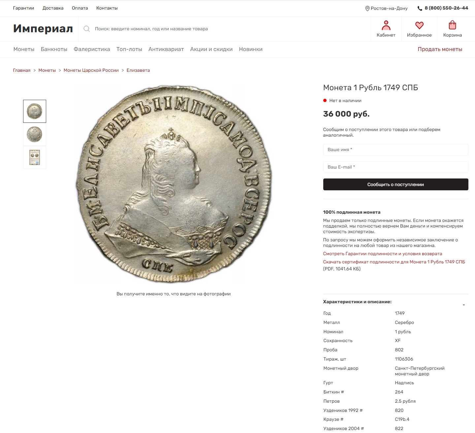The width and height of the screenshot is (475, 433).
Task: Click Продать монеты link
Action: 440,49
